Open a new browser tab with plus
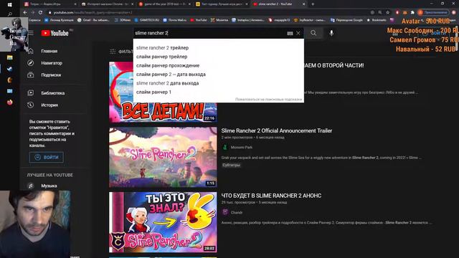 (313, 4)
